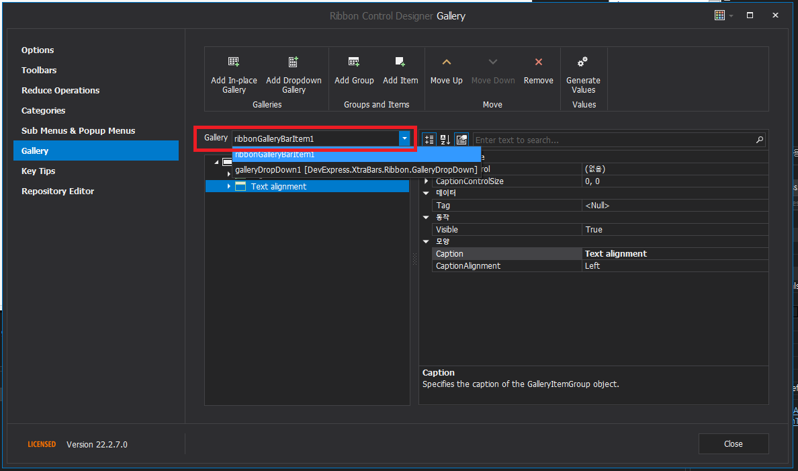Expand the CaptionControlSize property
The width and height of the screenshot is (798, 471).
point(427,181)
